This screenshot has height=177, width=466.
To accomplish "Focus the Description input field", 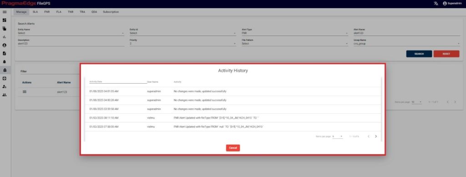I will click(x=71, y=44).
